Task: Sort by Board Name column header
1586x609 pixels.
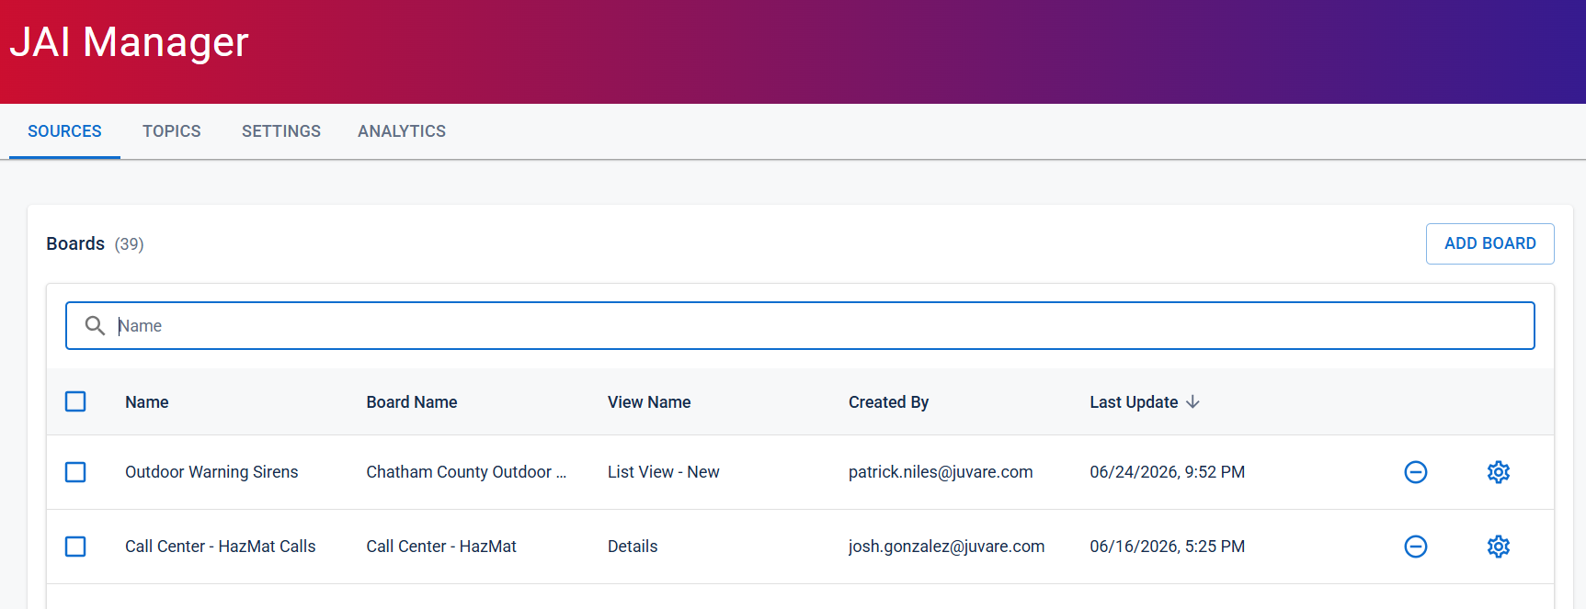Action: click(x=412, y=402)
